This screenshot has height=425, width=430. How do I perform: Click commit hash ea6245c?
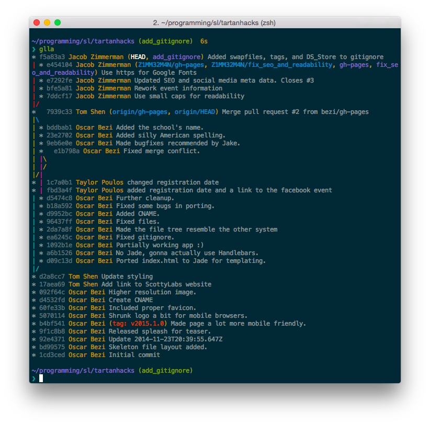point(60,237)
